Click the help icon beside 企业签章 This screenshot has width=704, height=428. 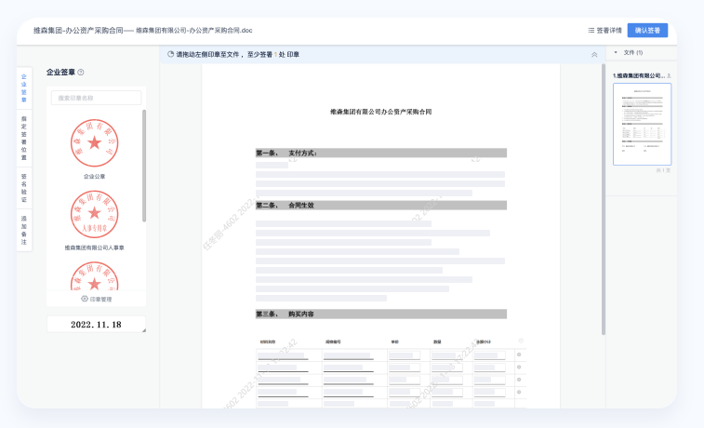click(x=81, y=72)
